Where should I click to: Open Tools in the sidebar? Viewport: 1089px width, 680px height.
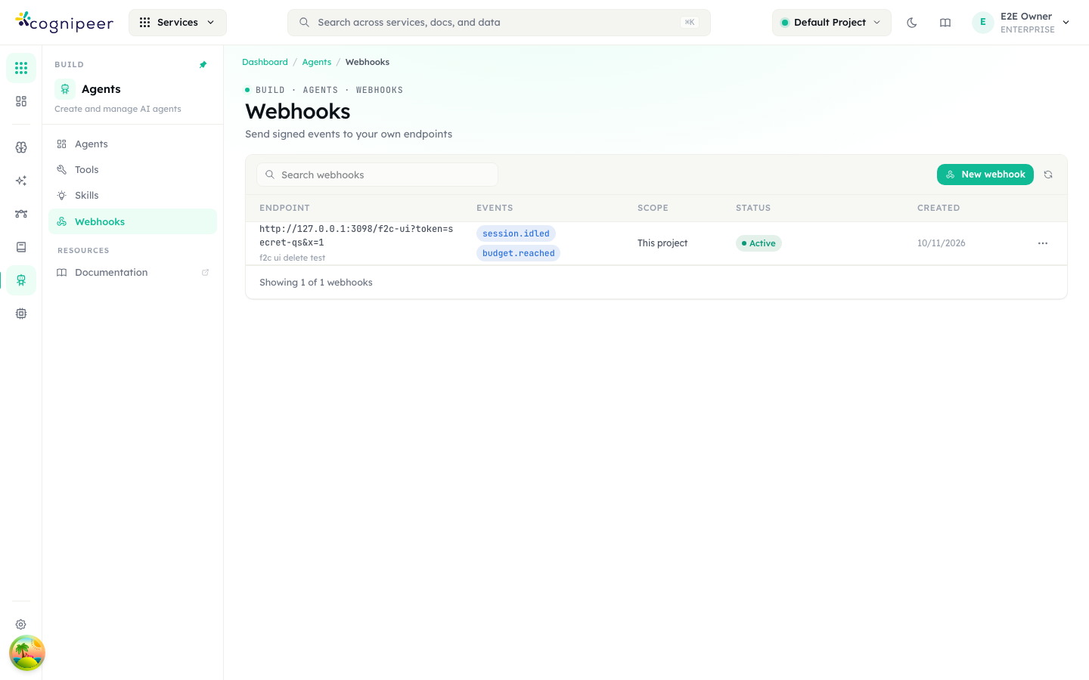click(132, 170)
